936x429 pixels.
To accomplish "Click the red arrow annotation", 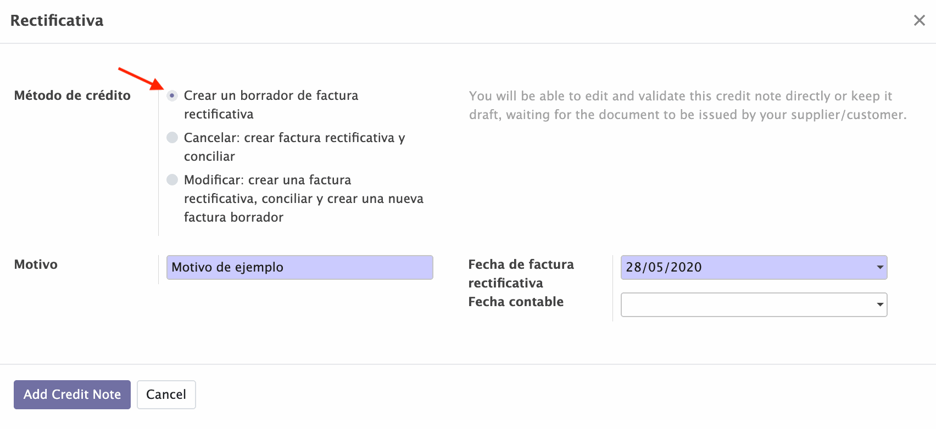I will click(141, 78).
